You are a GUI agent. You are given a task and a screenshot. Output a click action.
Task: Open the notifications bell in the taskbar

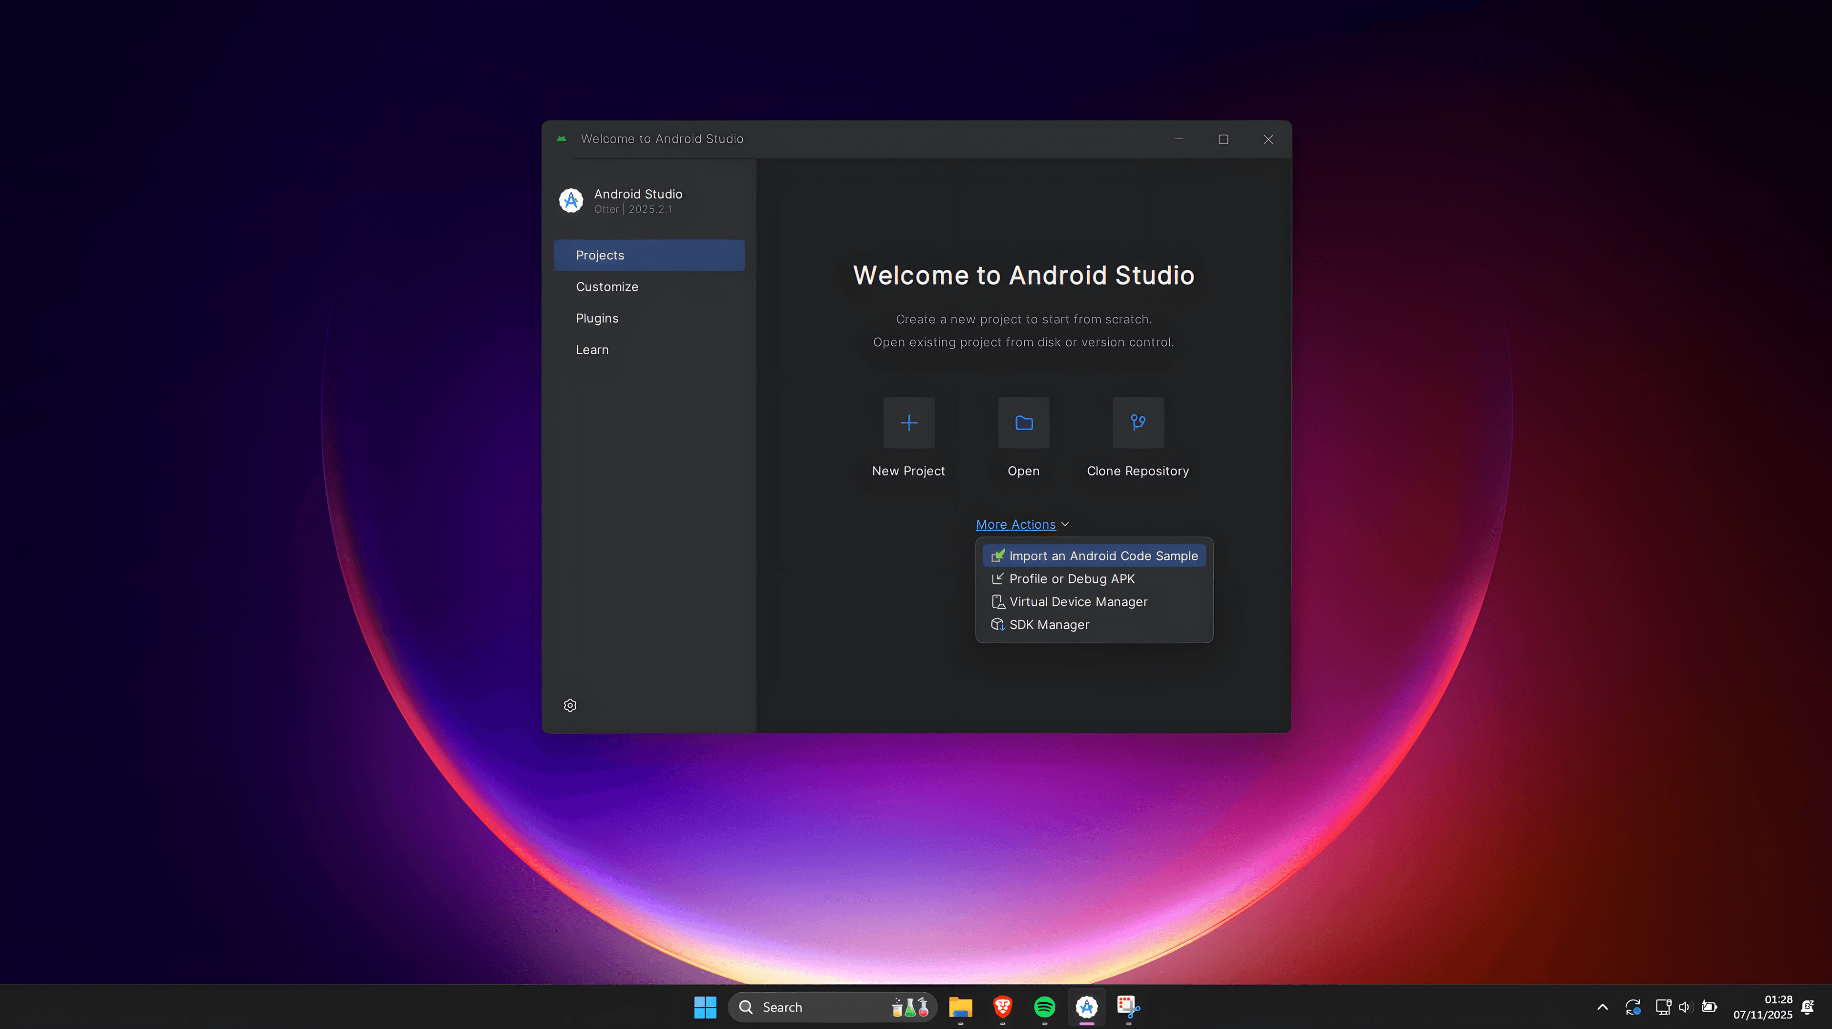[1807, 1007]
